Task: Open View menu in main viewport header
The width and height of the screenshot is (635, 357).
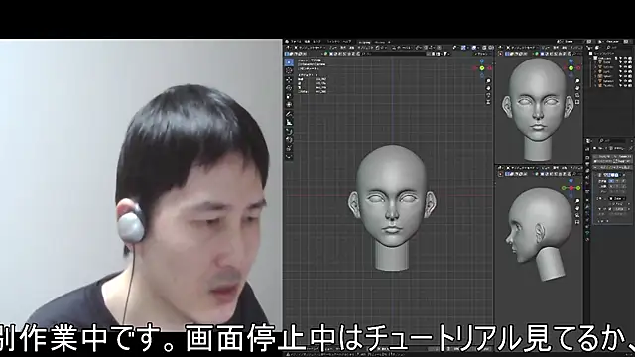Action: [x=333, y=48]
